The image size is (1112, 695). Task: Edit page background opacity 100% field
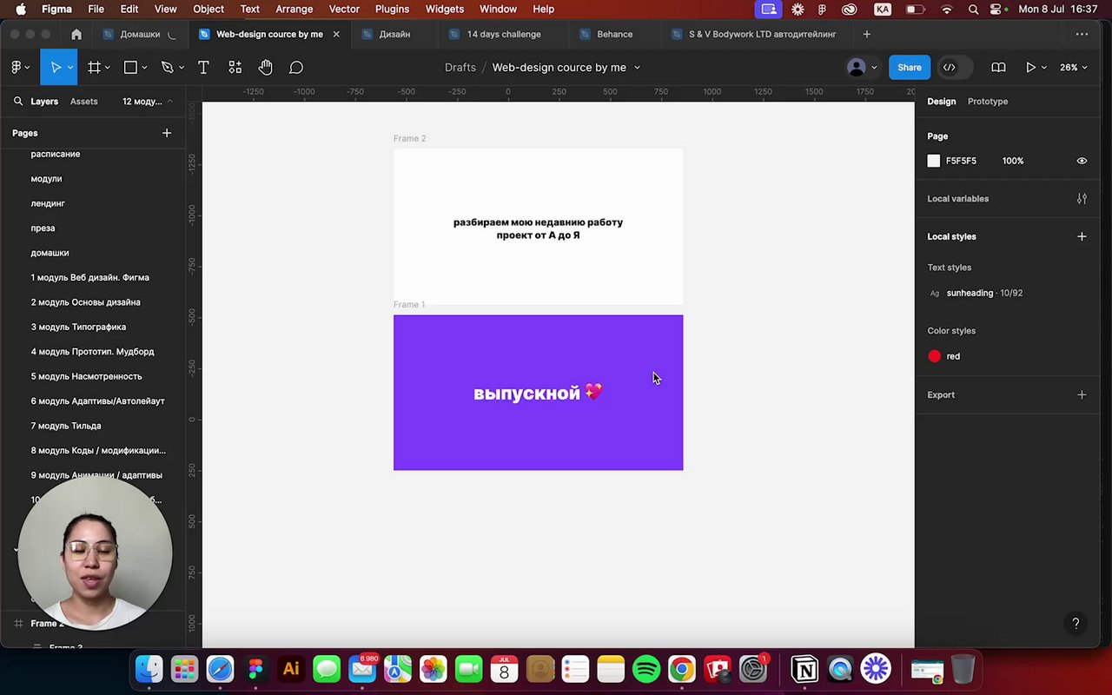pos(1013,161)
